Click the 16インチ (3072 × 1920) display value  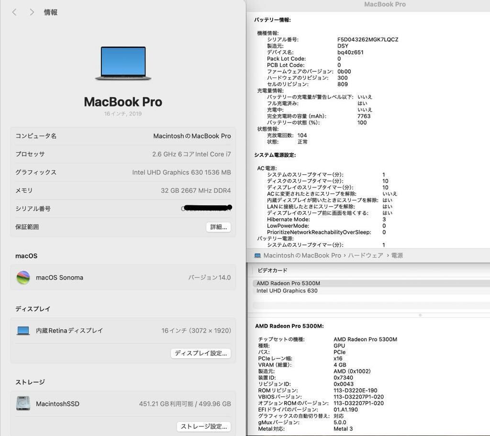click(x=196, y=330)
